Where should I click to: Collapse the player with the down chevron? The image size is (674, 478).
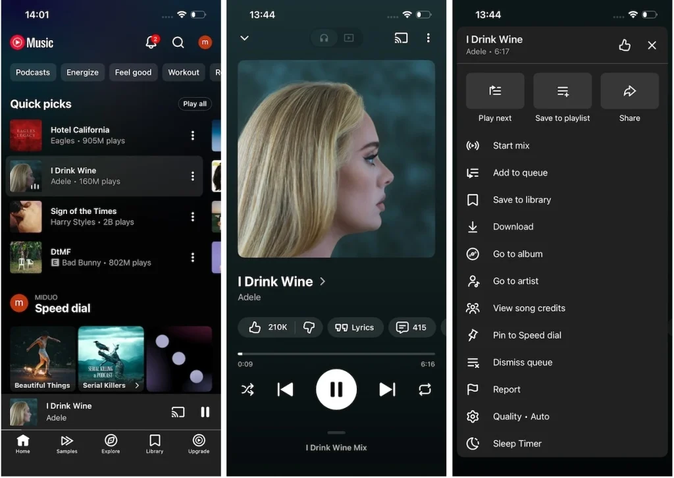[x=244, y=38]
